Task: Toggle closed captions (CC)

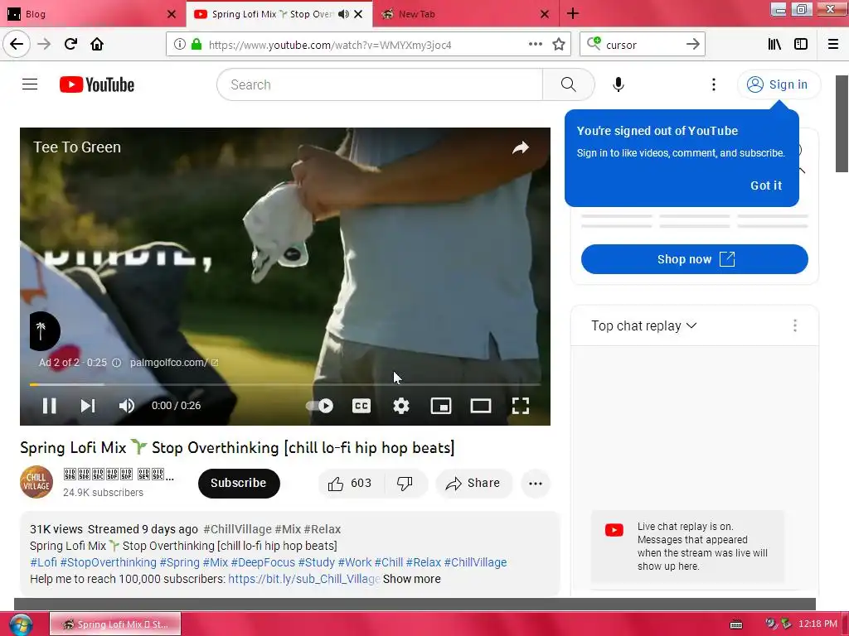Action: 361,406
